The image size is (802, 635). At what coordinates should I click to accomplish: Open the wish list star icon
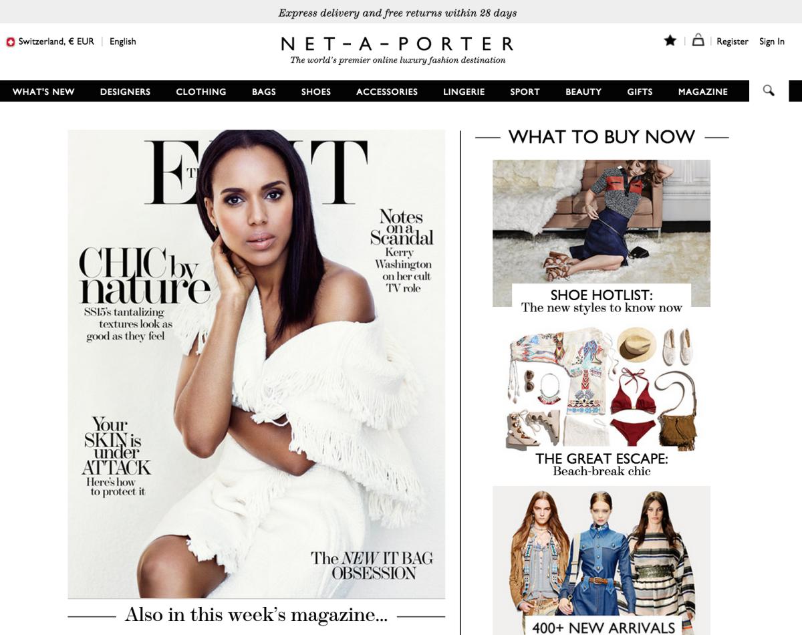pos(670,41)
